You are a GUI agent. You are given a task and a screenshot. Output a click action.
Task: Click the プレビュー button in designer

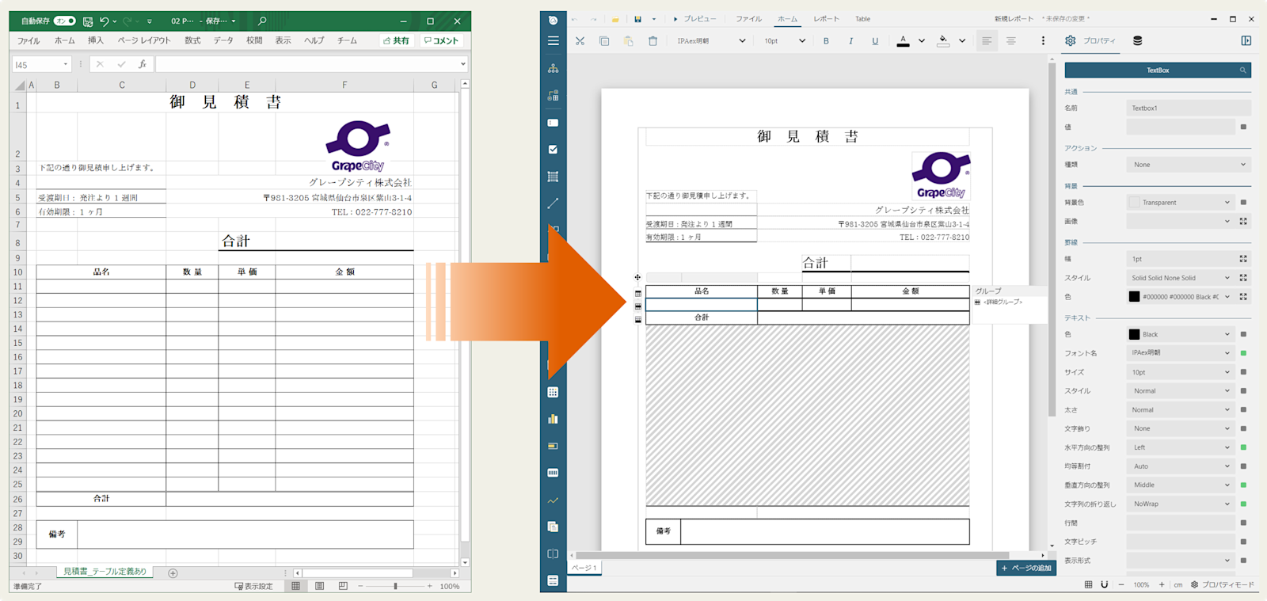[694, 19]
